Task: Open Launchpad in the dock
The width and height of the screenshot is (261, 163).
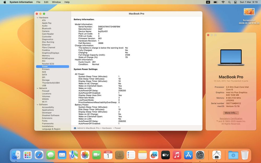Action: tap(28, 155)
